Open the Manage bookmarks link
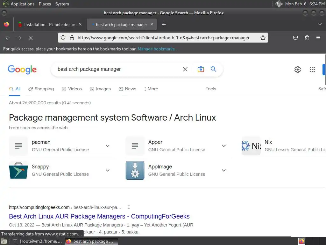Image resolution: width=326 pixels, height=245 pixels. tap(158, 49)
